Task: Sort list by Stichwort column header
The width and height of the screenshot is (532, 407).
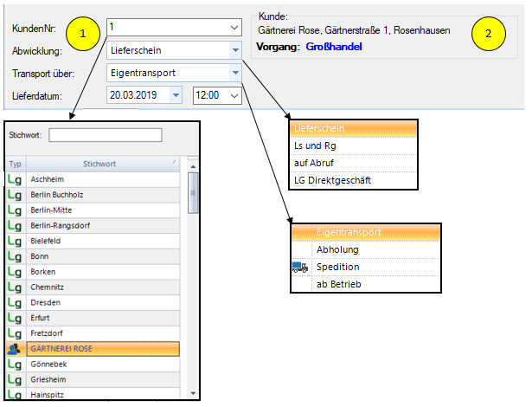Action: [99, 164]
